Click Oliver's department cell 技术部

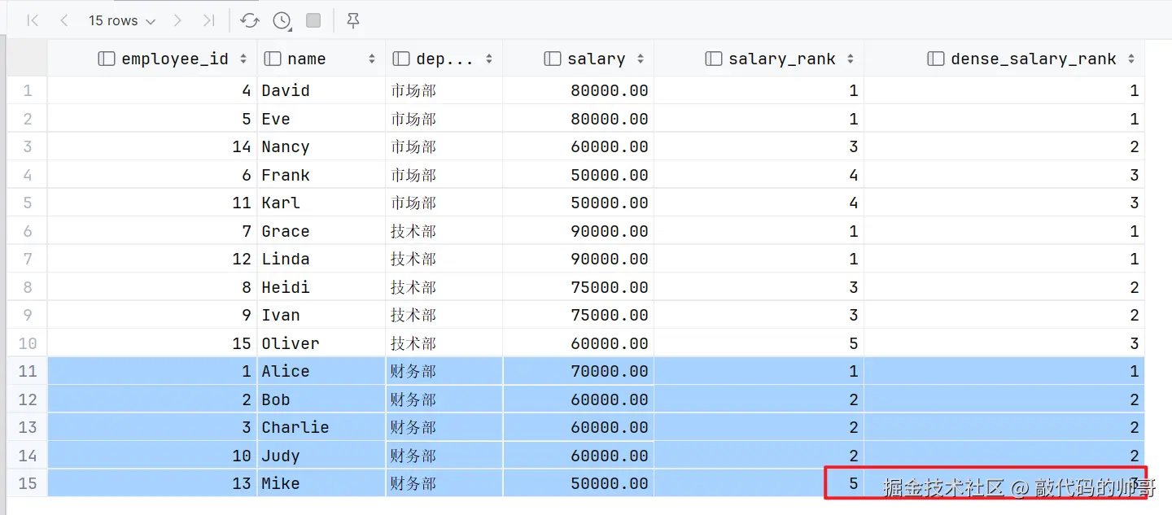[444, 343]
